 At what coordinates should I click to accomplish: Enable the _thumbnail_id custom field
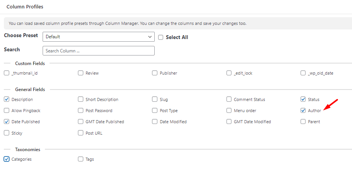[x=7, y=73]
